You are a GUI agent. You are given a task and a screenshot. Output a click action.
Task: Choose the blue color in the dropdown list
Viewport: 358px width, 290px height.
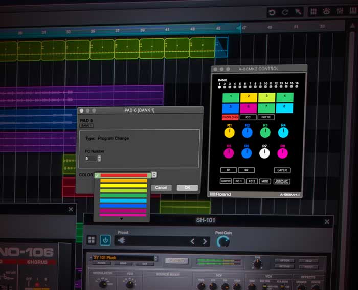pos(123,206)
